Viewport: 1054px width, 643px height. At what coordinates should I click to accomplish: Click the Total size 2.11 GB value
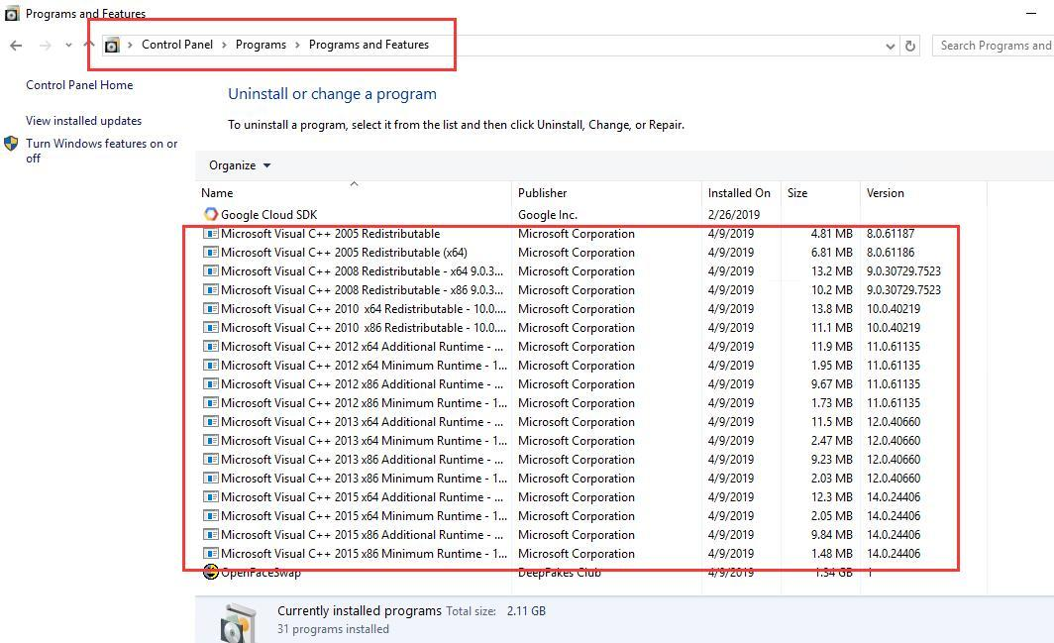click(526, 610)
